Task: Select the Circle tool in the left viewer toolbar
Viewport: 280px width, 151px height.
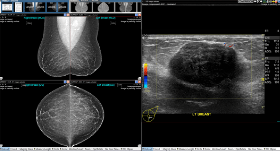Action: (55, 149)
